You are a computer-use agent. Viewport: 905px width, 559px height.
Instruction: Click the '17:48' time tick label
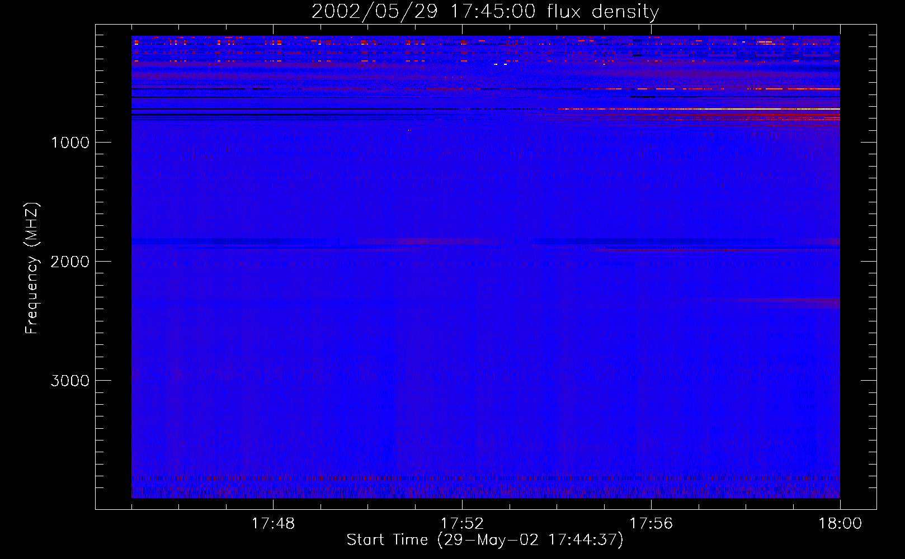(x=273, y=524)
